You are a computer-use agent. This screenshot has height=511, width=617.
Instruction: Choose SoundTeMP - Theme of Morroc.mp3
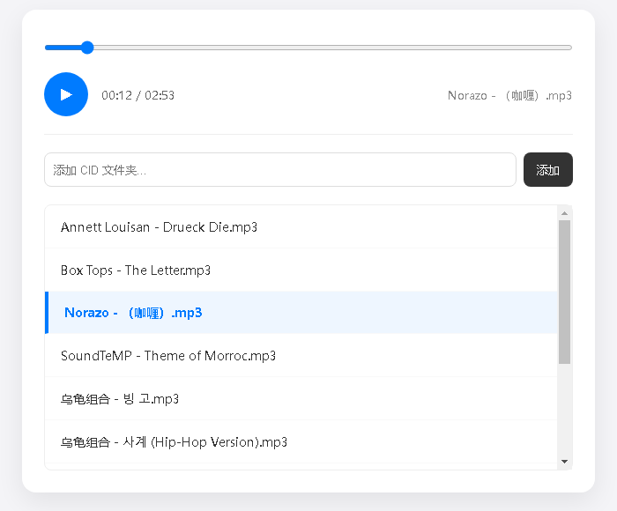point(168,356)
